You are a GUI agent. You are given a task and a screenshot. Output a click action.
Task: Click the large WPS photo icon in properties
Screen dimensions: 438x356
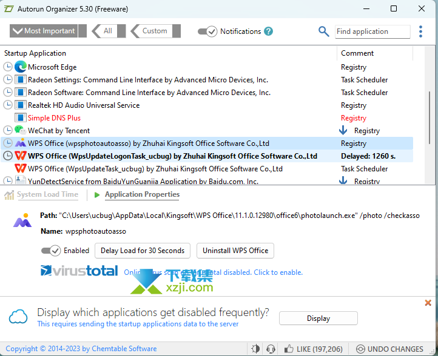pos(22,220)
